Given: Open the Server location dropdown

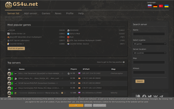Looking at the screenshot, I should click(150, 53).
